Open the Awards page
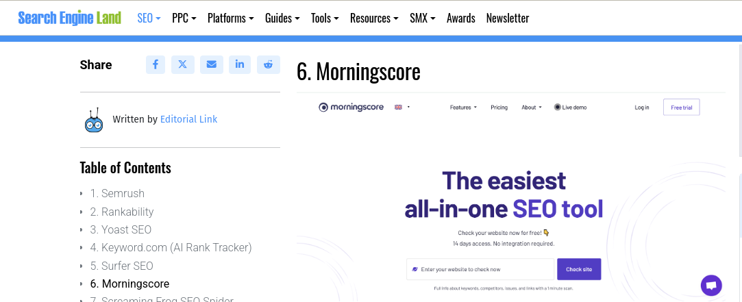 pos(461,18)
